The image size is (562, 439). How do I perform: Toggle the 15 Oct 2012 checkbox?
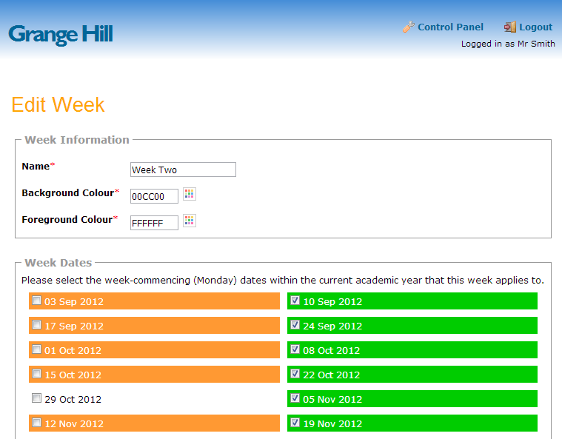click(x=37, y=374)
